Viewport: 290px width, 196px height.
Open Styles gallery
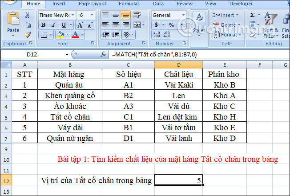(199, 24)
